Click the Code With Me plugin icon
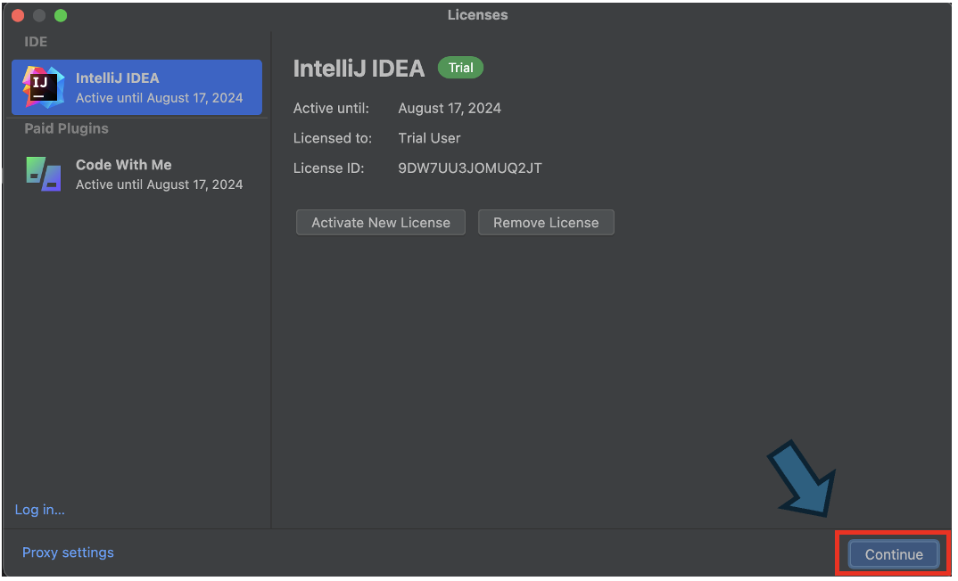This screenshot has height=581, width=958. click(44, 174)
